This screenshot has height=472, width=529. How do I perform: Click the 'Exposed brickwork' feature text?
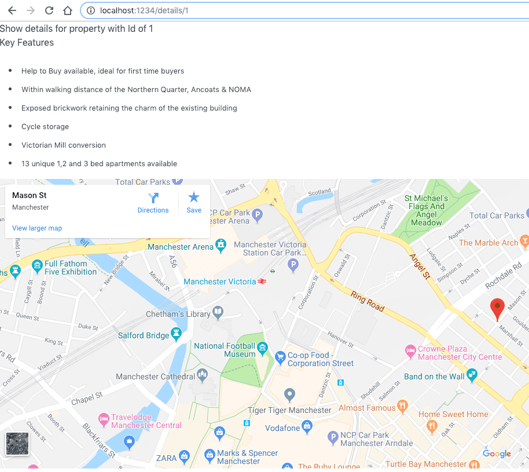pyautogui.click(x=129, y=108)
